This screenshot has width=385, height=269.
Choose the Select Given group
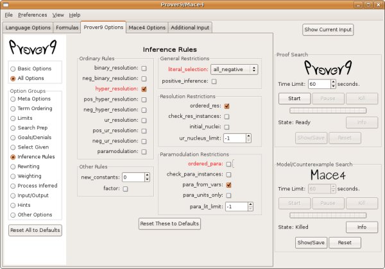click(x=30, y=147)
